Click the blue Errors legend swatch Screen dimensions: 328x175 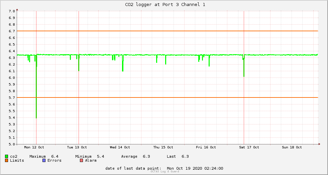coord(44,160)
